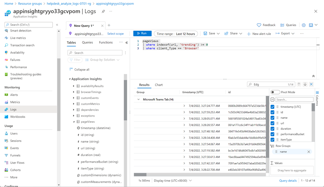Select the Results tab
The height and width of the screenshot is (187, 324).
click(x=144, y=85)
